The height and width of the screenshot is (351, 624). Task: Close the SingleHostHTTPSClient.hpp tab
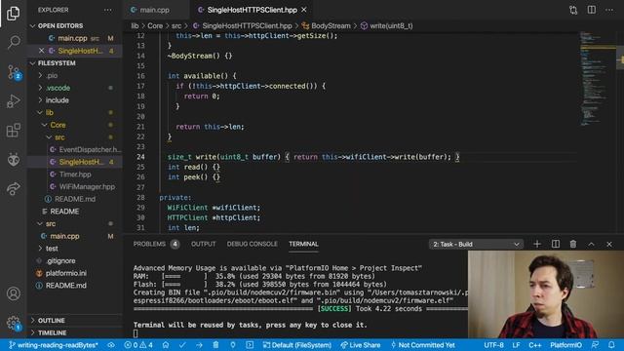coord(304,10)
